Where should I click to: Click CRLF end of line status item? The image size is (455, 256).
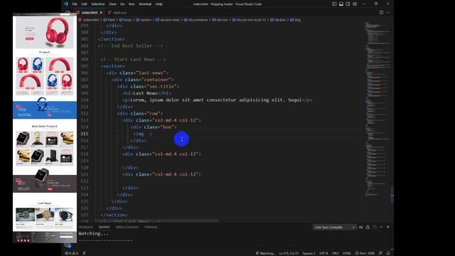[335, 253]
